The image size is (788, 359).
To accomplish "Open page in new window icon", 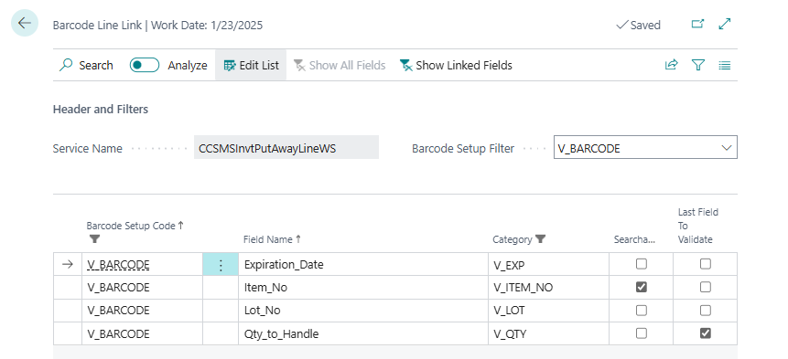I will [x=697, y=24].
